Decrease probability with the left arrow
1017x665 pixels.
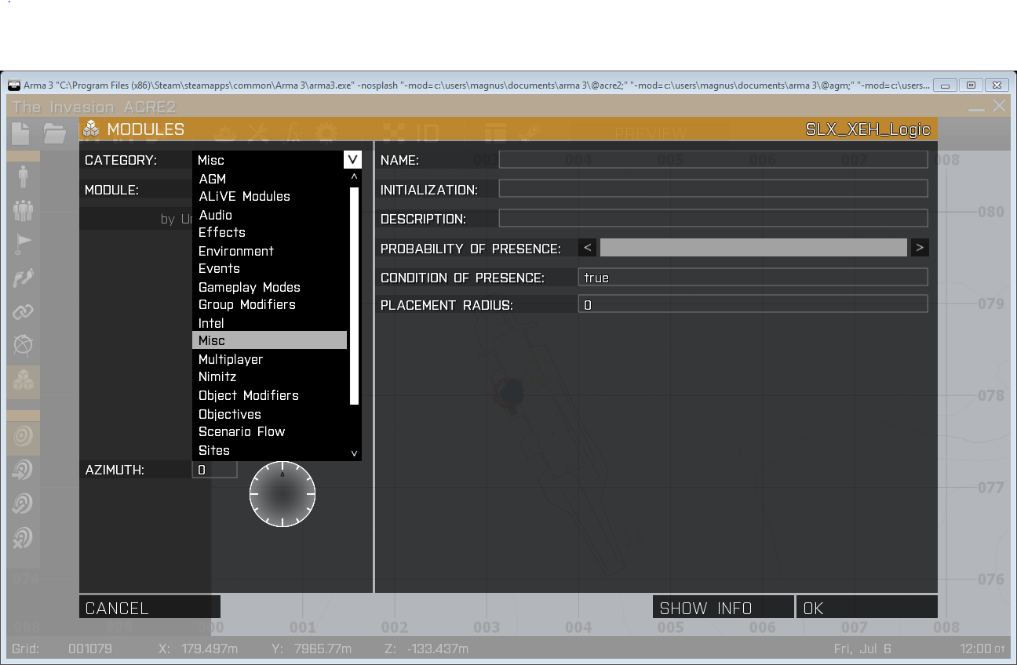click(x=587, y=248)
